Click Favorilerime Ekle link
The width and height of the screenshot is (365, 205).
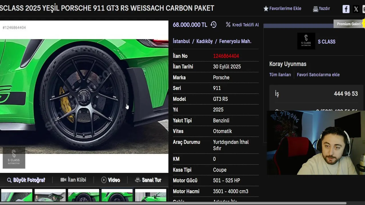tap(285, 9)
